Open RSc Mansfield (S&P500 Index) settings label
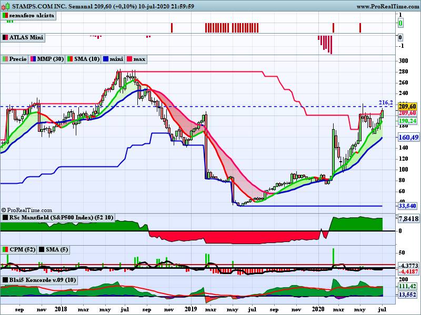The width and height of the screenshot is (421, 315). click(x=61, y=217)
